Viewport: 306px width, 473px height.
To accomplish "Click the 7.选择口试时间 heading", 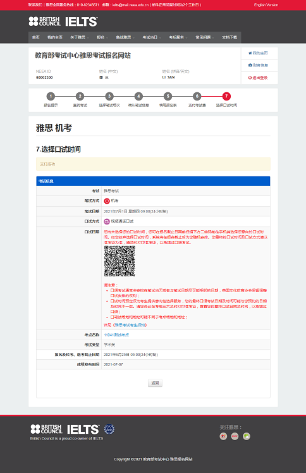I will 58,149.
